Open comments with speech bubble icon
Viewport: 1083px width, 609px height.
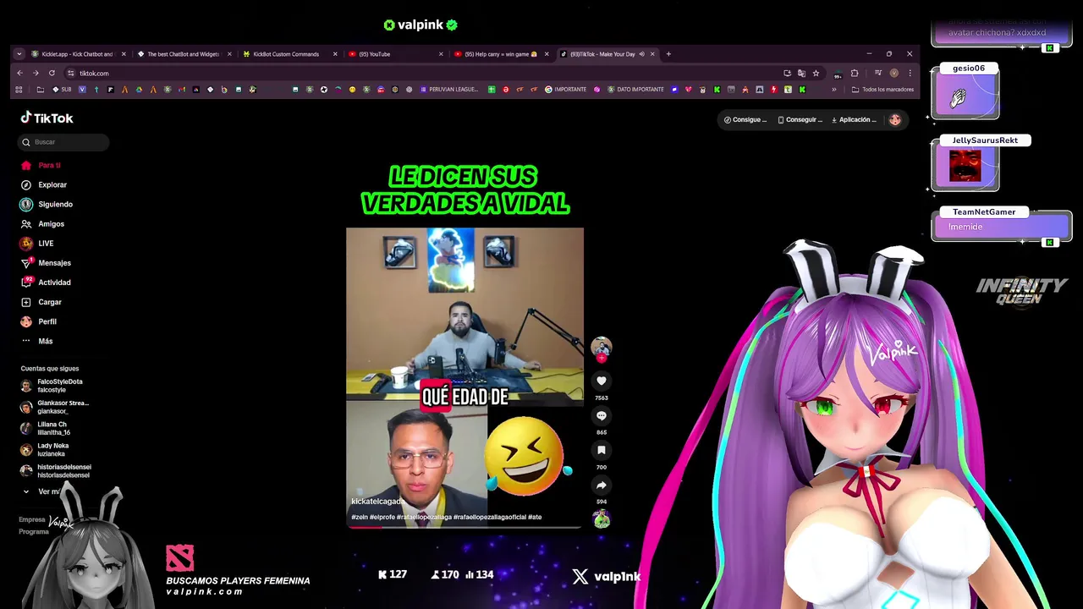[602, 415]
